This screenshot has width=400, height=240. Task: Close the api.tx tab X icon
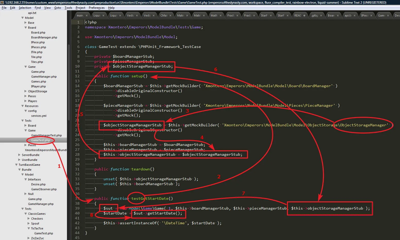(354, 15)
